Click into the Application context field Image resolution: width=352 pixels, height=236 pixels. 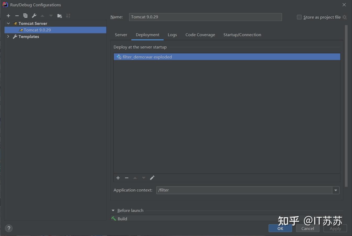pos(244,190)
